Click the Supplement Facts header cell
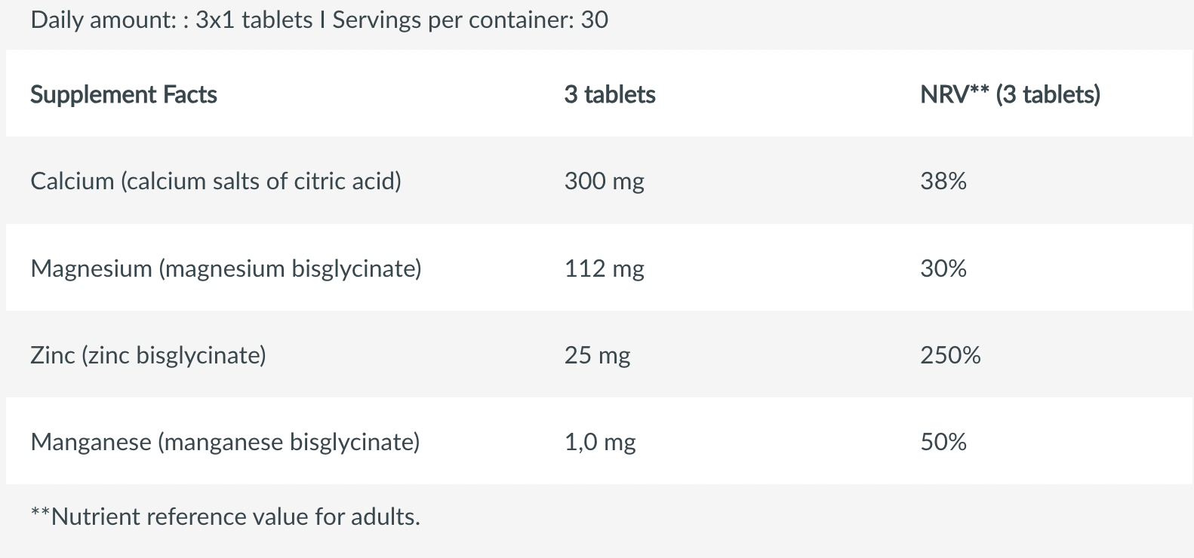Viewport: 1194px width, 558px height. point(124,94)
